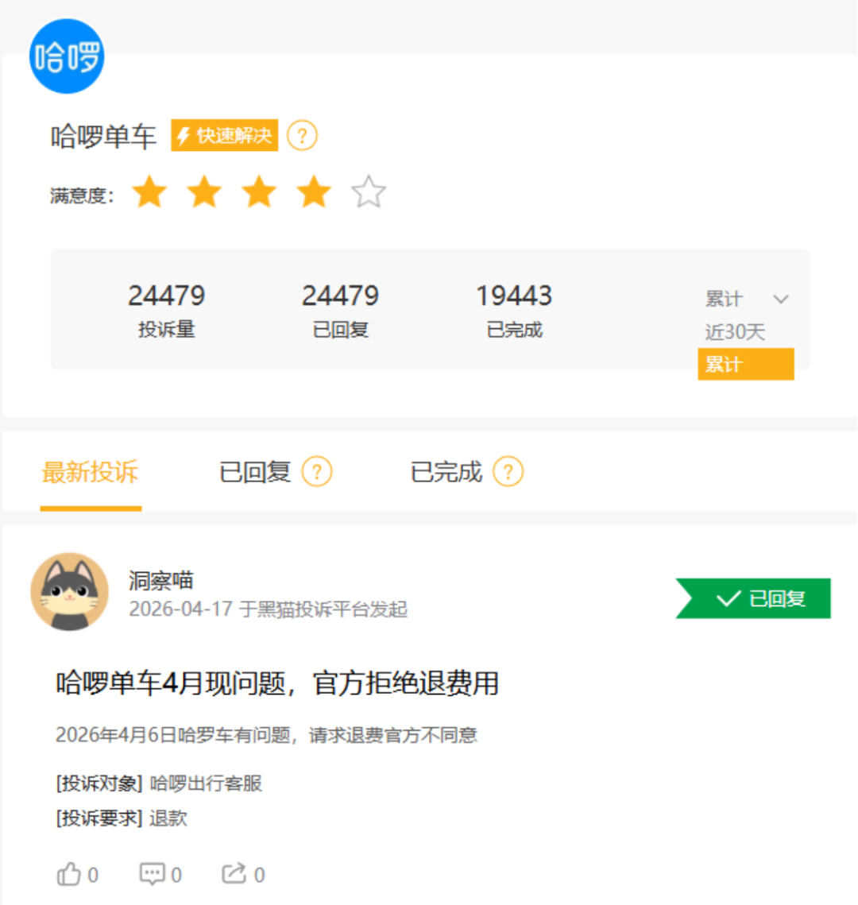
Task: Switch to the 最新投诉 tab
Action: click(x=90, y=472)
